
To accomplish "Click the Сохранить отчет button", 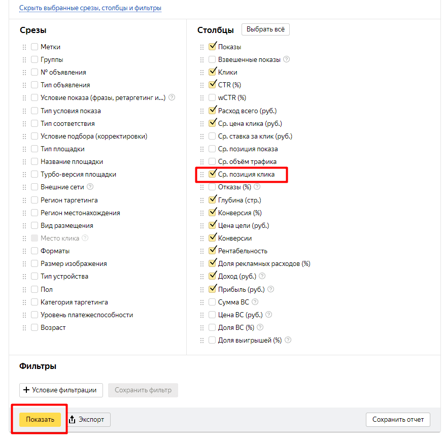I will (x=398, y=420).
